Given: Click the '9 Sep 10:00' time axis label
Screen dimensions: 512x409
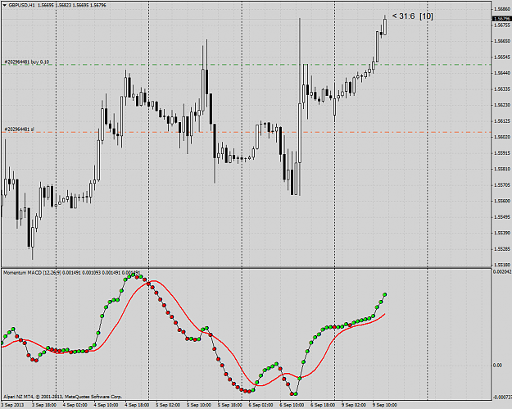Looking at the screenshot, I should pos(385,405).
